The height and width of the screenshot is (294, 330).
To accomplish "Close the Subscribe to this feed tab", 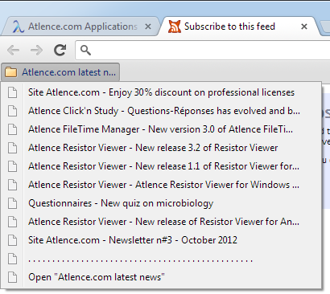I will 304,27.
